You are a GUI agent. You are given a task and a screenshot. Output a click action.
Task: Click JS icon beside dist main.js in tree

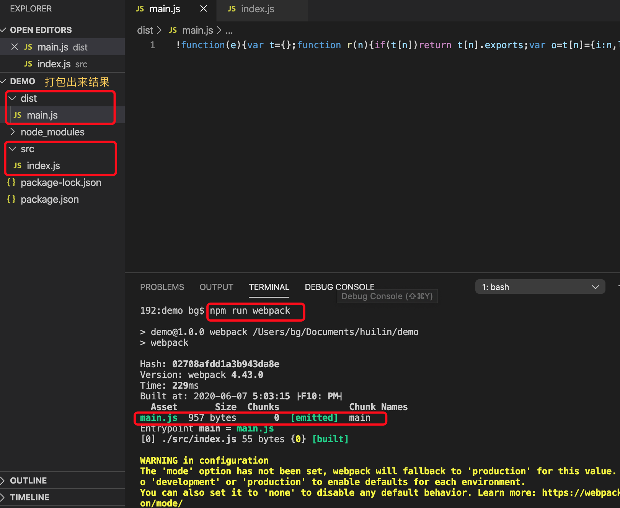[18, 115]
